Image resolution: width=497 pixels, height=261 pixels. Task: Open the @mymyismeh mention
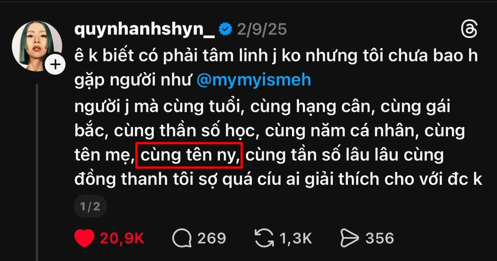point(254,80)
